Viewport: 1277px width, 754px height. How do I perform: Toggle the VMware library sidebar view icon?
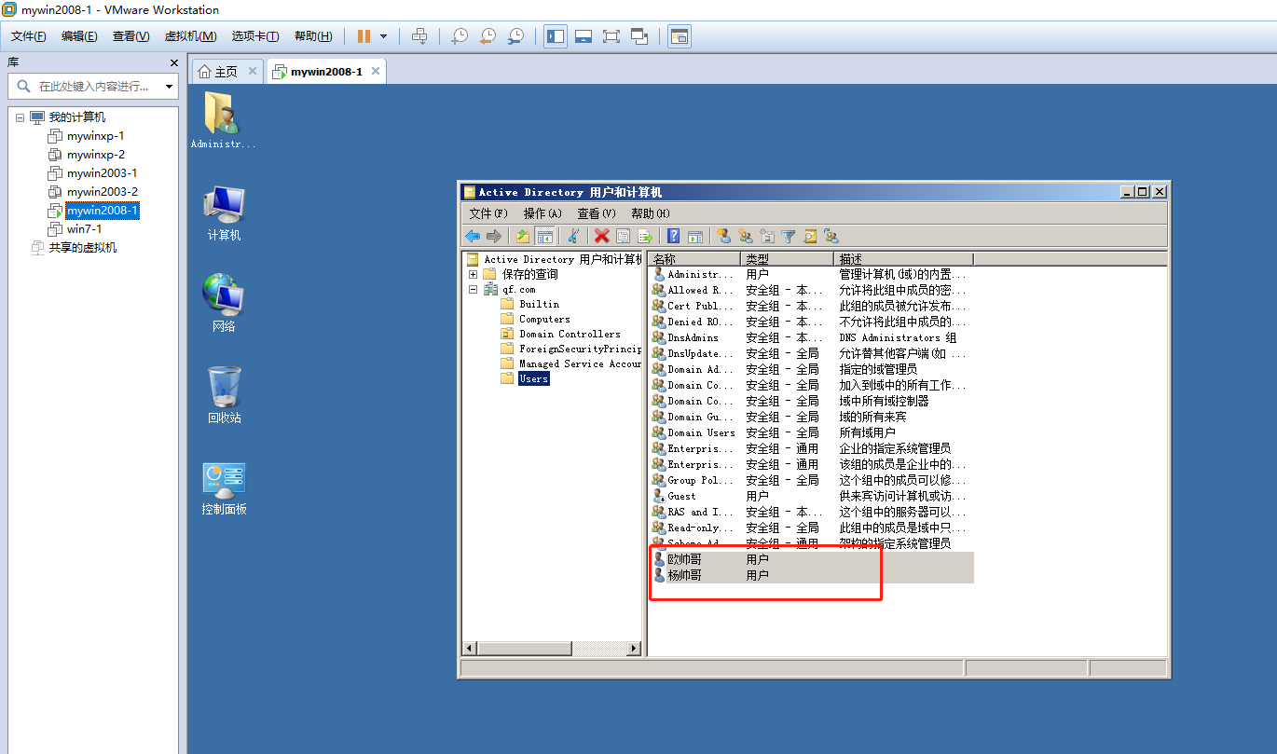pyautogui.click(x=556, y=35)
